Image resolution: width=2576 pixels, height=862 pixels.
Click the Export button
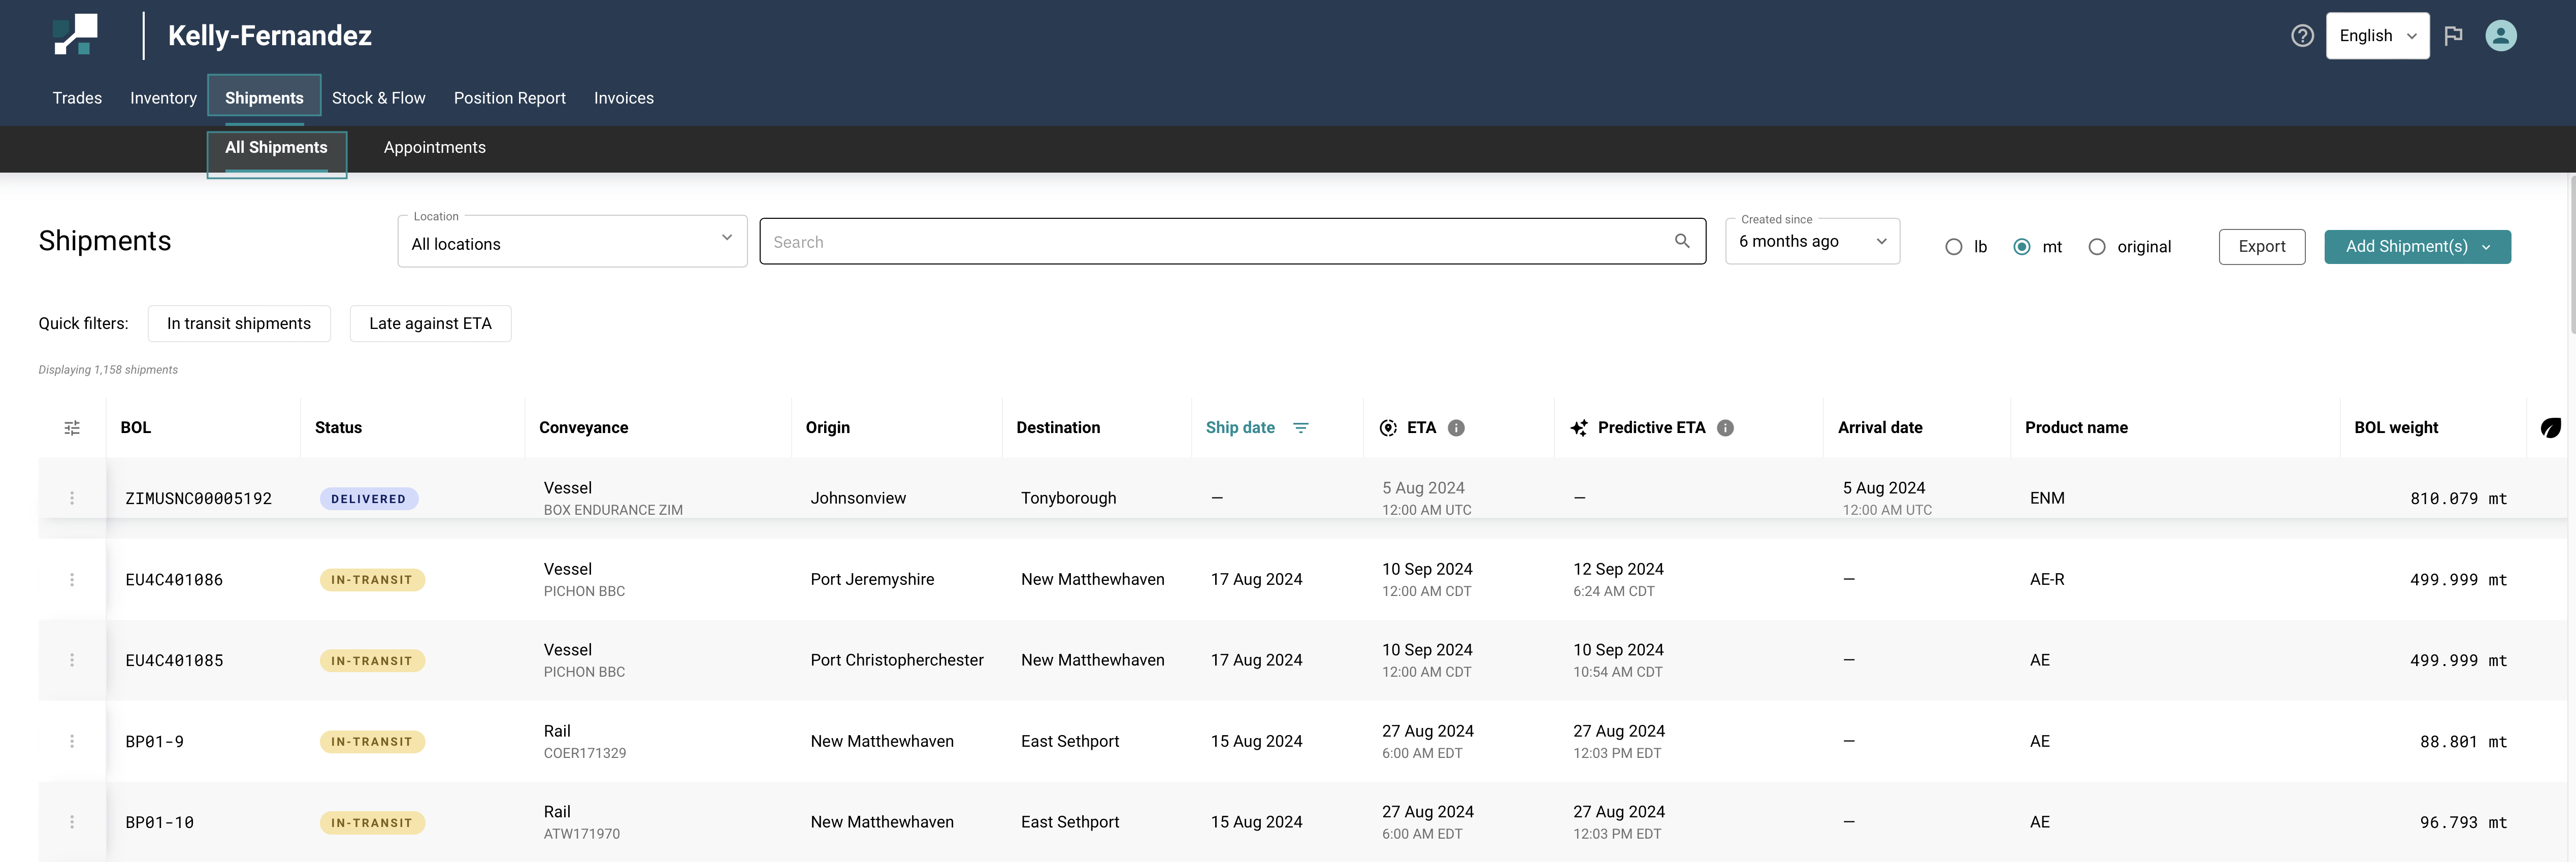tap(2261, 247)
